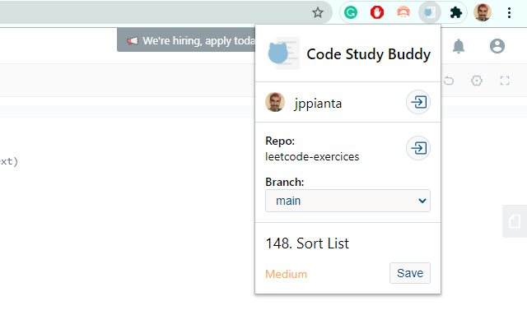Image resolution: width=527 pixels, height=329 pixels.
Task: Open the Chrome profile avatar
Action: pos(483,12)
